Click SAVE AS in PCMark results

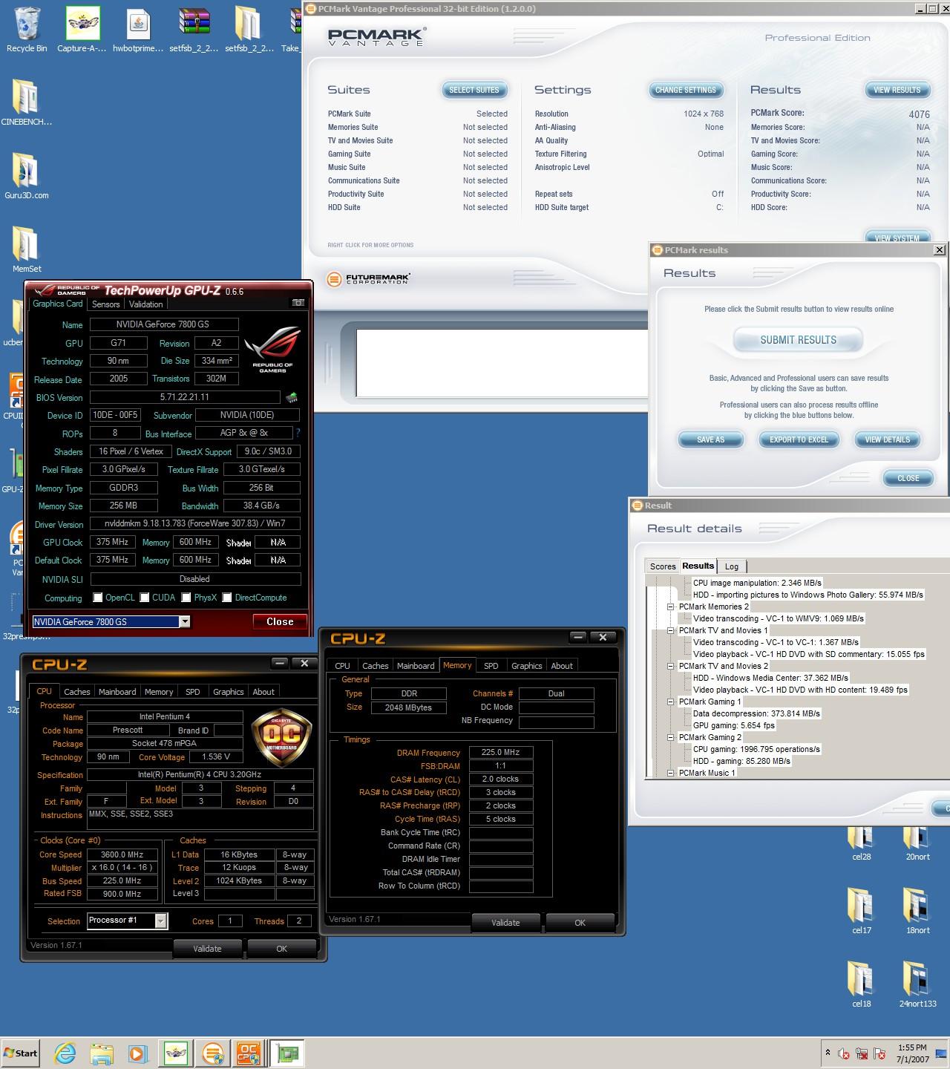[x=710, y=439]
